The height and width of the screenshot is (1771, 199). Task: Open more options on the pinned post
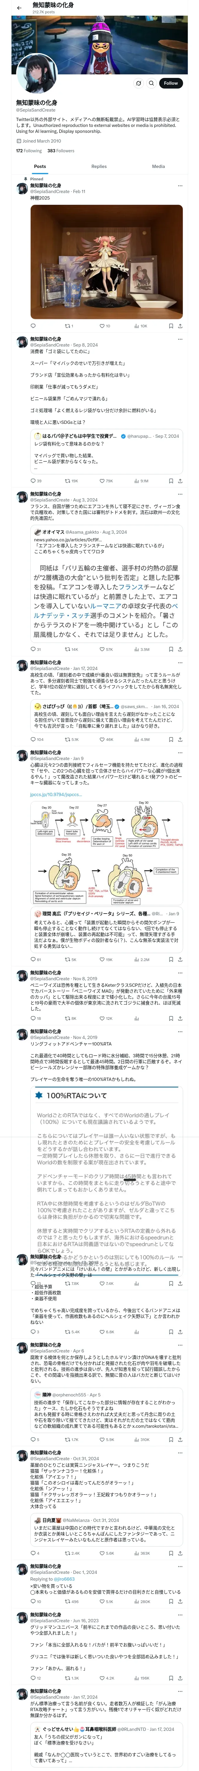[x=180, y=186]
